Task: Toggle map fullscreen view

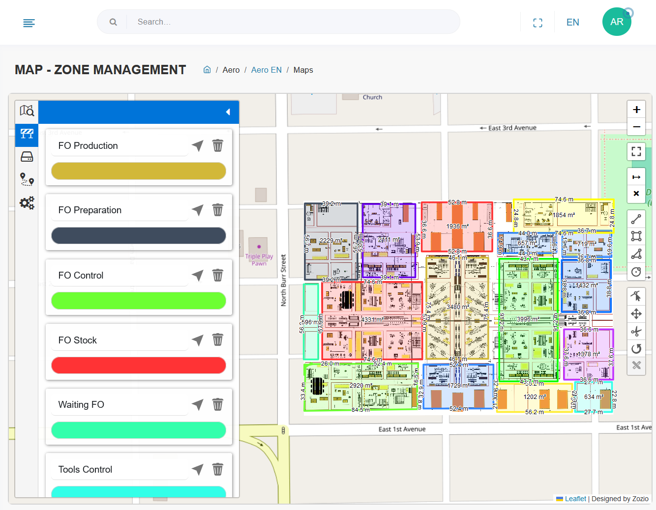Action: tap(636, 151)
